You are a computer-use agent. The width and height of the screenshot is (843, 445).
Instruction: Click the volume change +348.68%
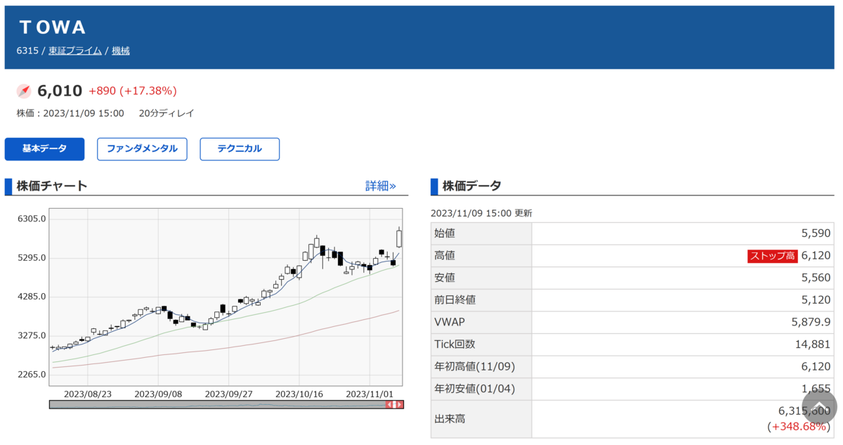[x=798, y=427]
